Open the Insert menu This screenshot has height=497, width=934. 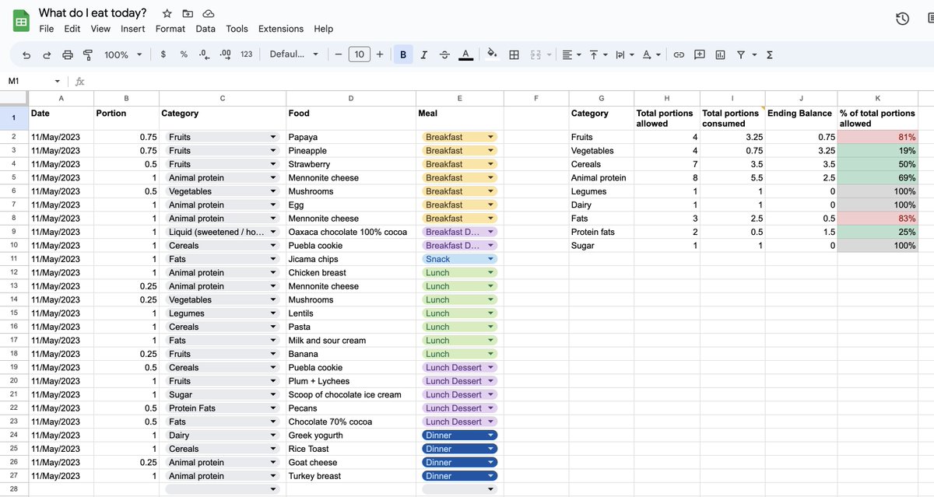coord(133,29)
